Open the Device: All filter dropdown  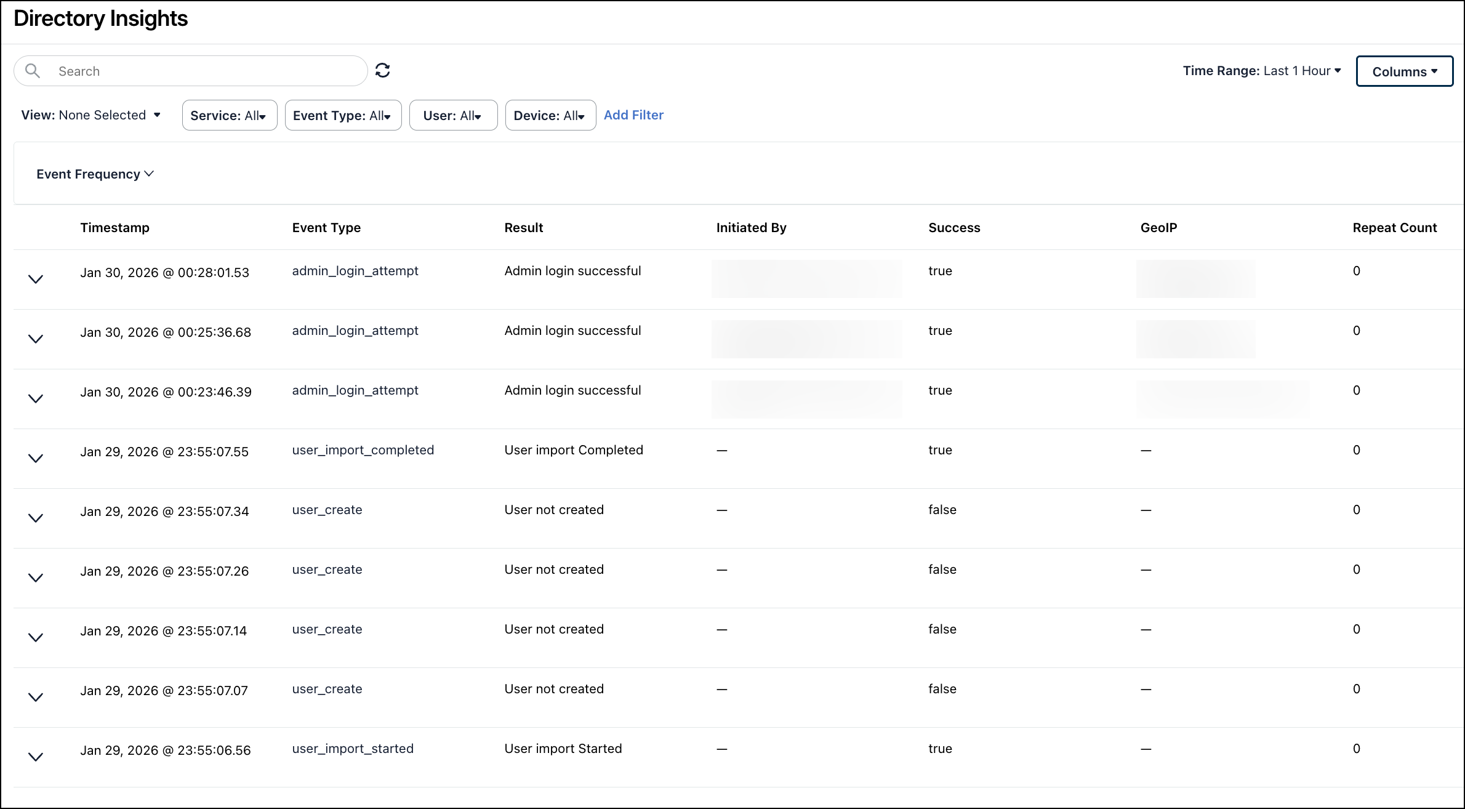[x=550, y=115]
